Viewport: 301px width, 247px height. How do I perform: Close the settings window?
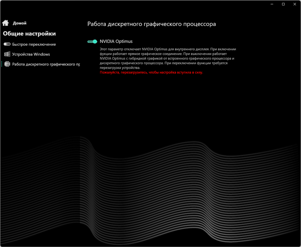(295, 4)
